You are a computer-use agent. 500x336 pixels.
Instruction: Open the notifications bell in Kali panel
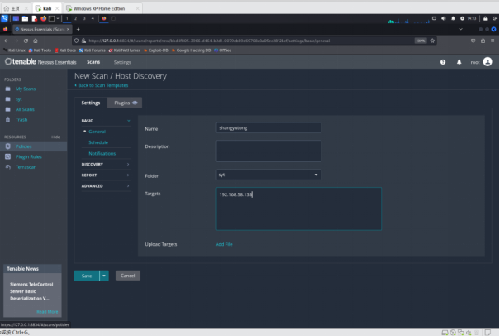(453, 18)
